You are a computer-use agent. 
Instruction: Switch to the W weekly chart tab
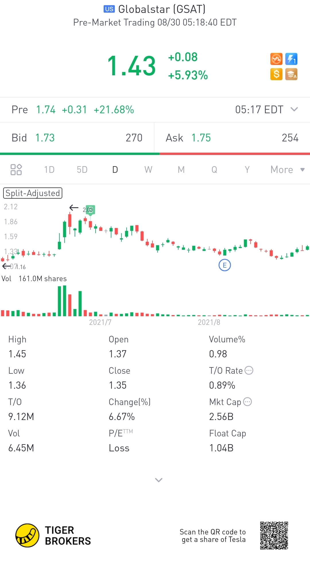(148, 170)
